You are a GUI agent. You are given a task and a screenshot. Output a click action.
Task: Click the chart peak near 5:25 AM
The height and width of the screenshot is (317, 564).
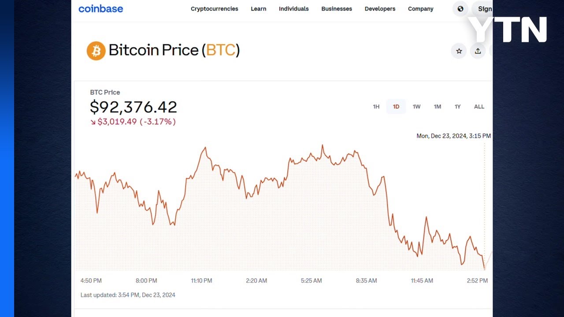pos(323,145)
